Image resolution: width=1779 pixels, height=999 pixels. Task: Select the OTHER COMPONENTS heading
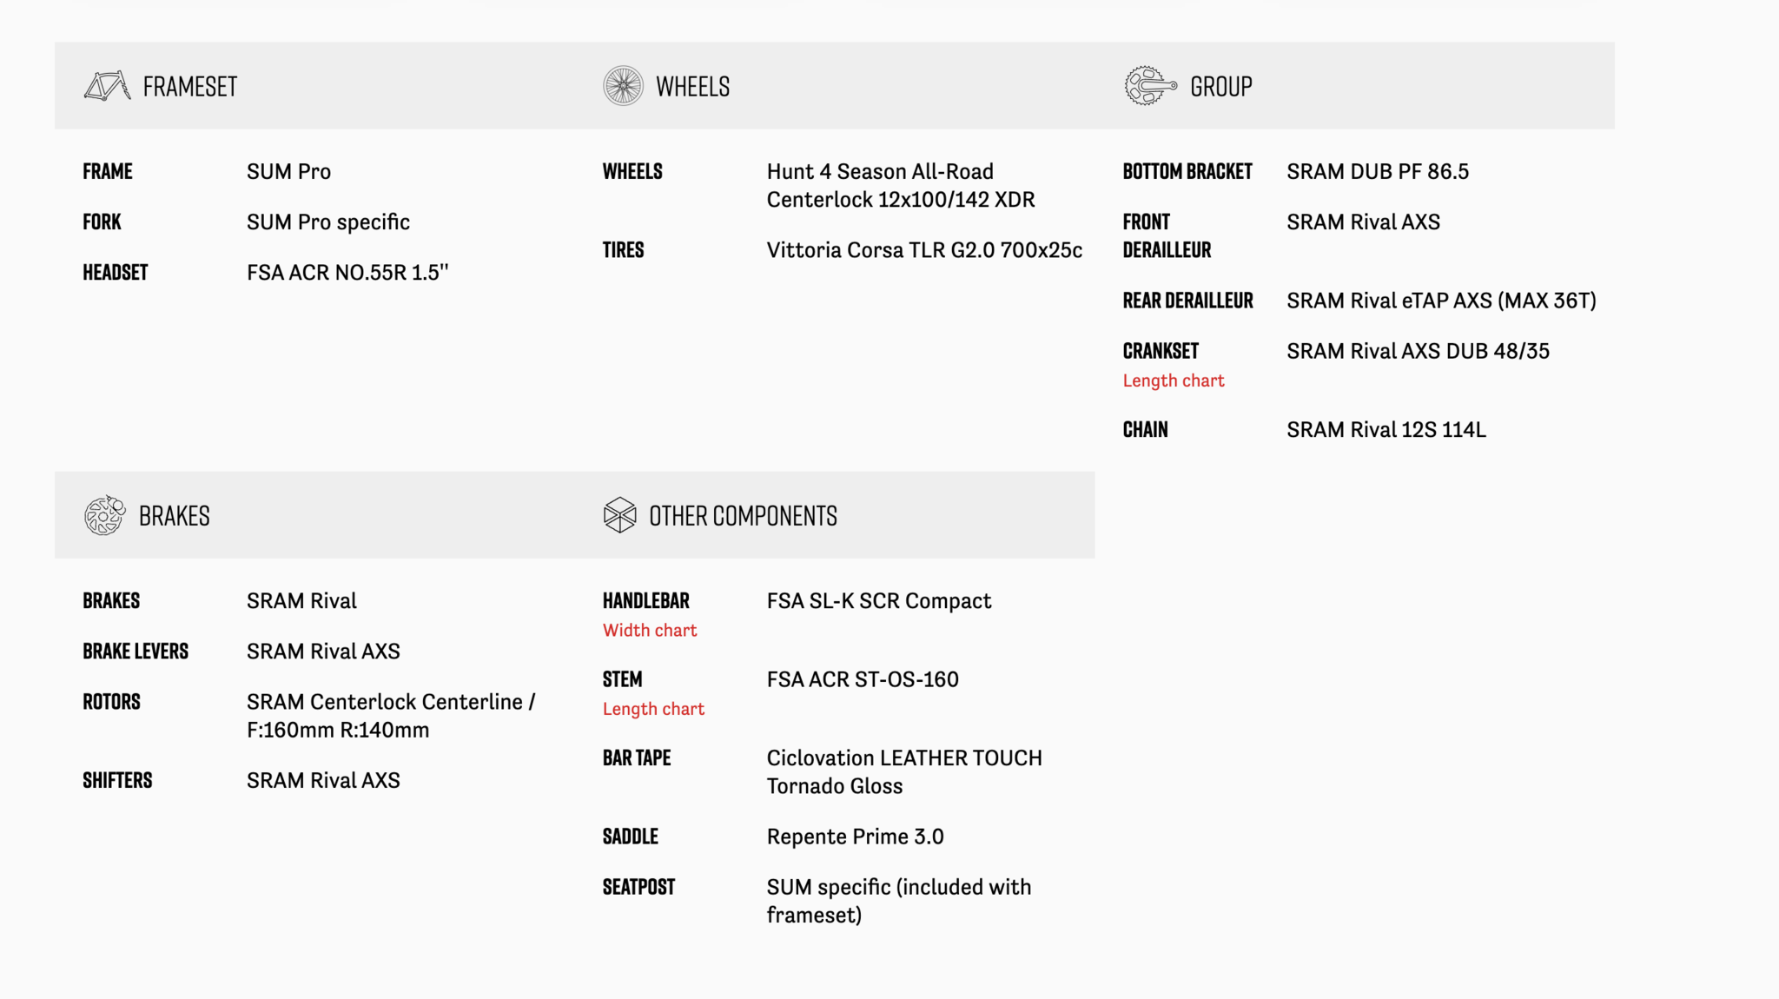click(743, 516)
